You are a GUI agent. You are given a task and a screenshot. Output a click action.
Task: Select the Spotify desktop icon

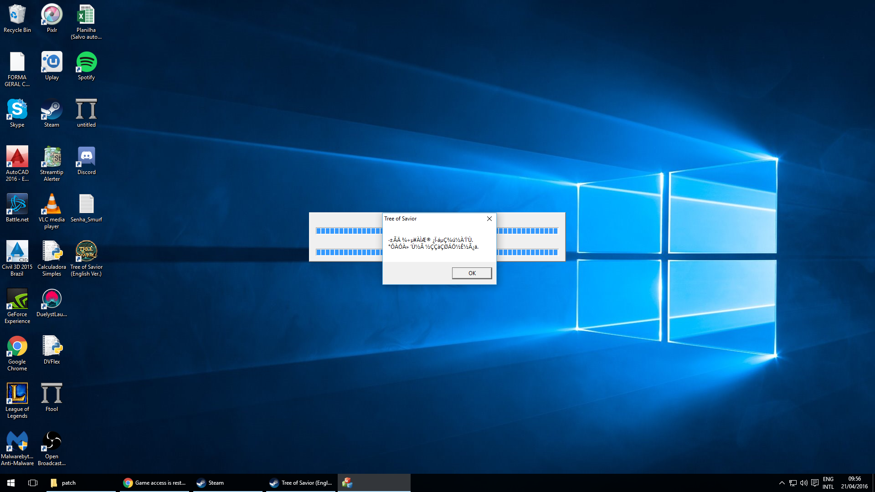tap(86, 66)
